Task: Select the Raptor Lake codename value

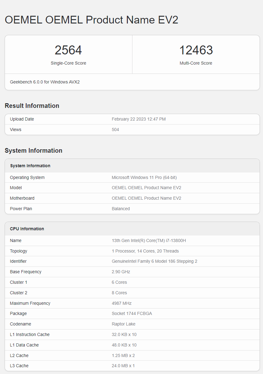Action: [123, 324]
